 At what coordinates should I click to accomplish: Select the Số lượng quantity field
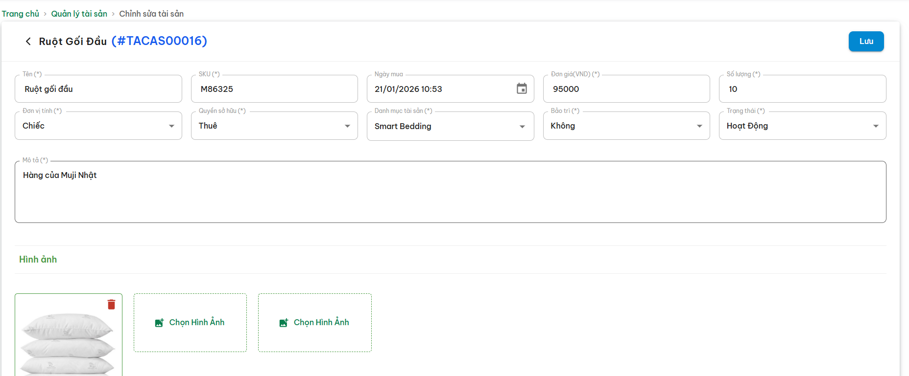point(802,89)
